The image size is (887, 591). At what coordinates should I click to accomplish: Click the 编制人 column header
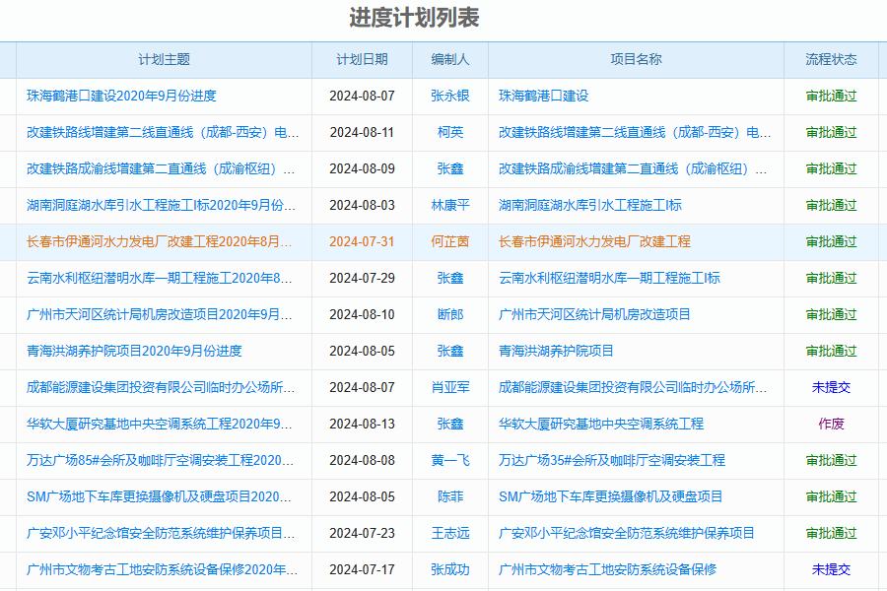(450, 59)
